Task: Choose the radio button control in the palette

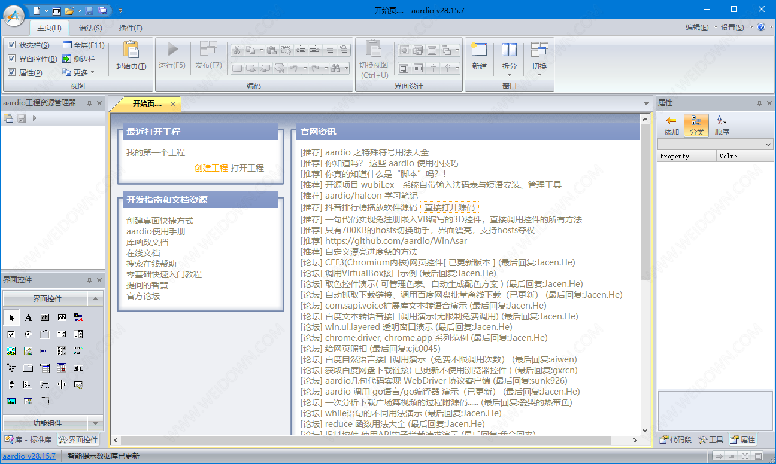Action: click(x=28, y=334)
